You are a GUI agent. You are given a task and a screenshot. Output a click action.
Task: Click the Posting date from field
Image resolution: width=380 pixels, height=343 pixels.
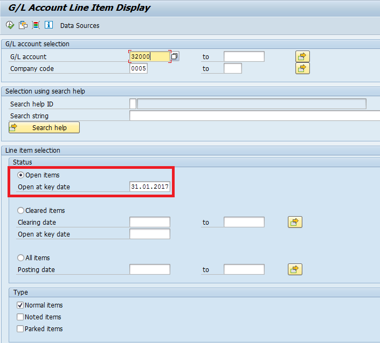coord(150,269)
